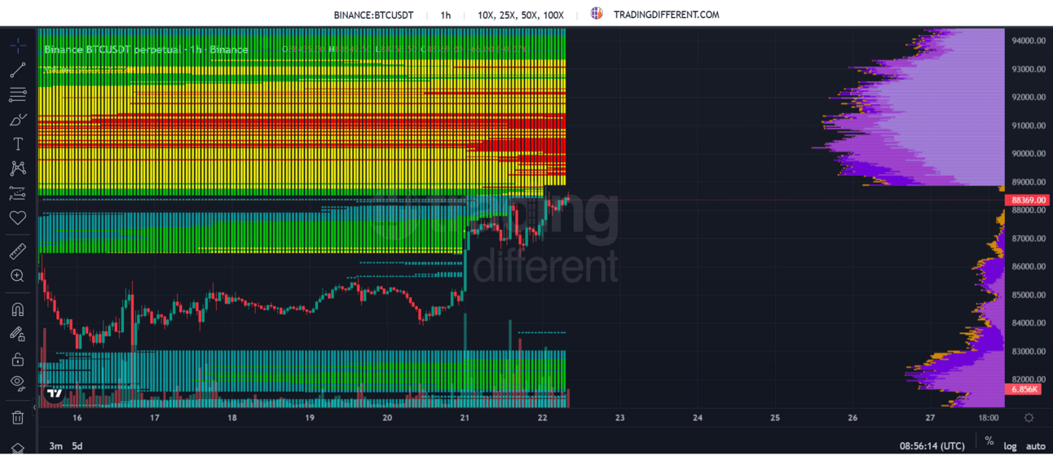
Task: Activate the zoom in tool
Action: coord(18,276)
